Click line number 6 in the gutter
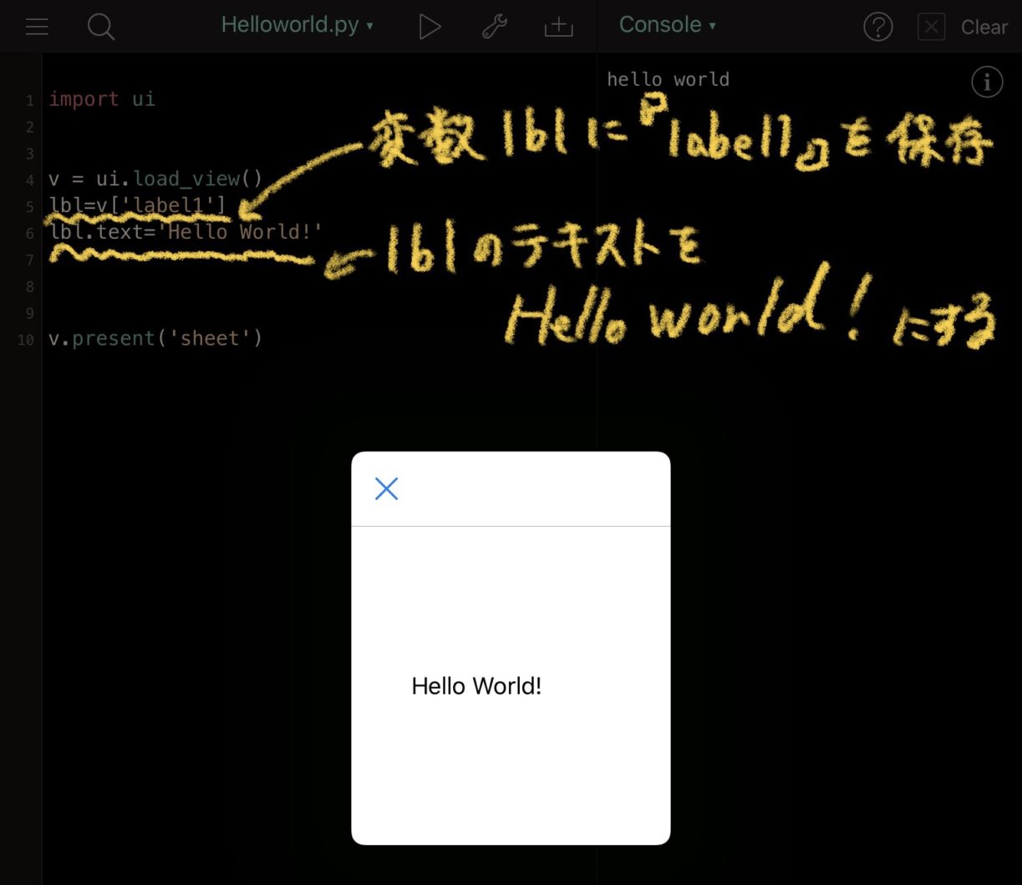Image resolution: width=1022 pixels, height=885 pixels. (x=29, y=233)
